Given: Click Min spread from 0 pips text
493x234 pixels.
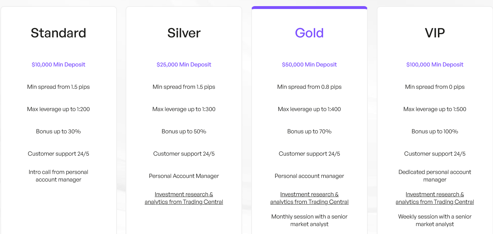Looking at the screenshot, I should pos(435,87).
